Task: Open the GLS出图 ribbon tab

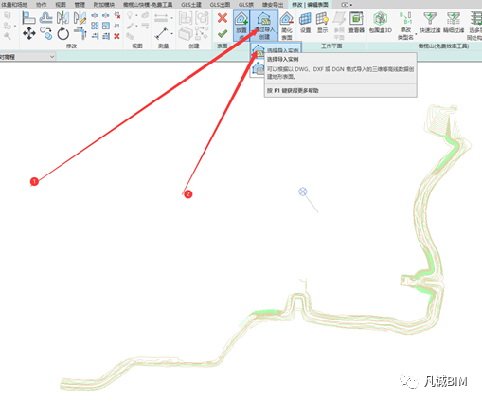Action: (220, 5)
